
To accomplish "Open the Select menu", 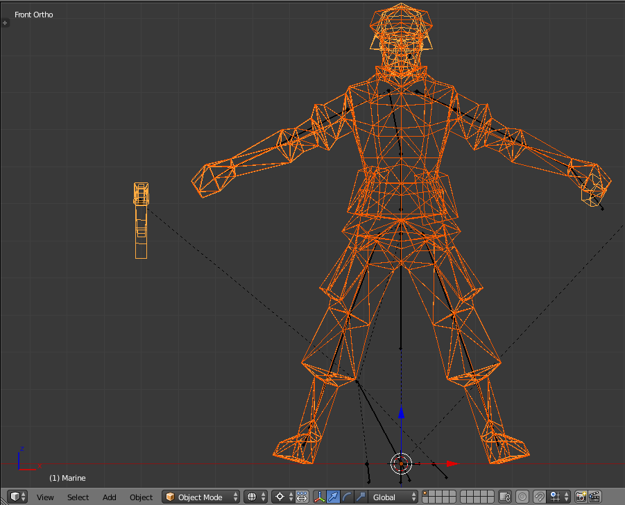I will coord(78,497).
